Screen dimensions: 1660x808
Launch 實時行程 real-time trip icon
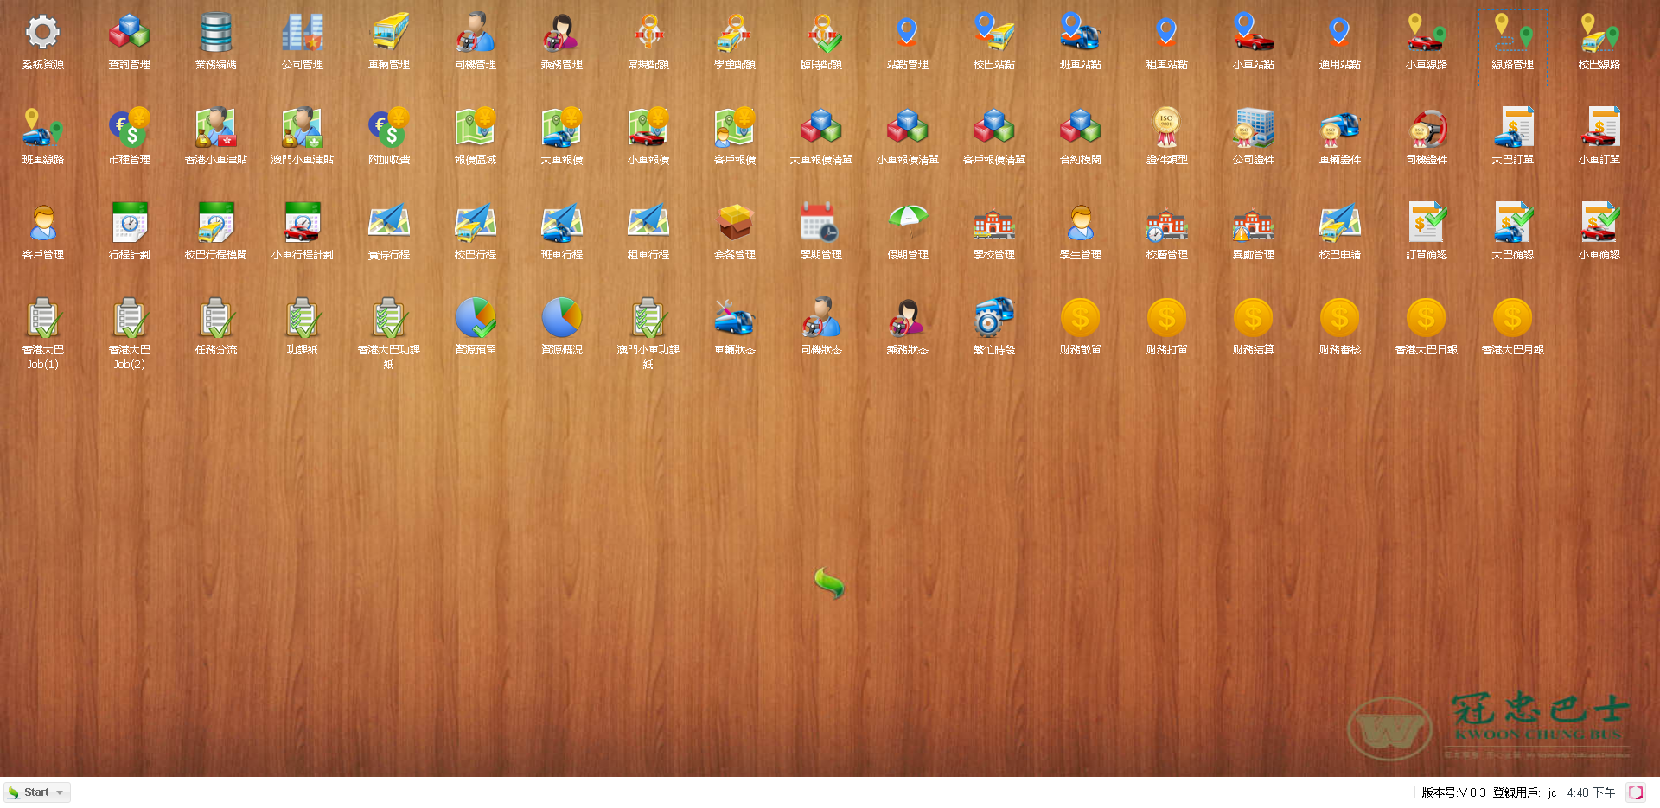[389, 223]
